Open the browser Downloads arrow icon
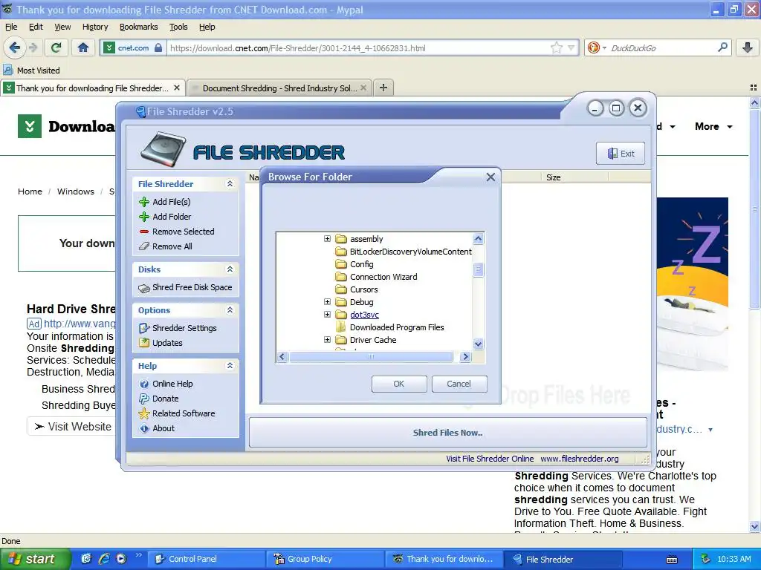This screenshot has height=570, width=761. (748, 47)
